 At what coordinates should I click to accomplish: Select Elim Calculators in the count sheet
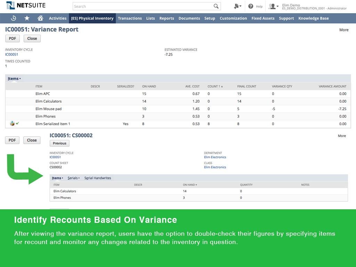pos(65,191)
